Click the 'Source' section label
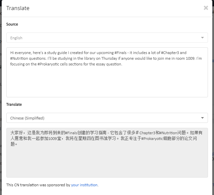214x195 pixels. click(x=12, y=24)
